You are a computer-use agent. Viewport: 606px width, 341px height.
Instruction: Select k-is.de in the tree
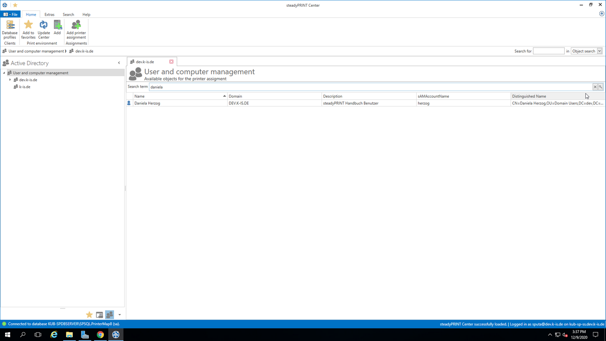(x=24, y=87)
